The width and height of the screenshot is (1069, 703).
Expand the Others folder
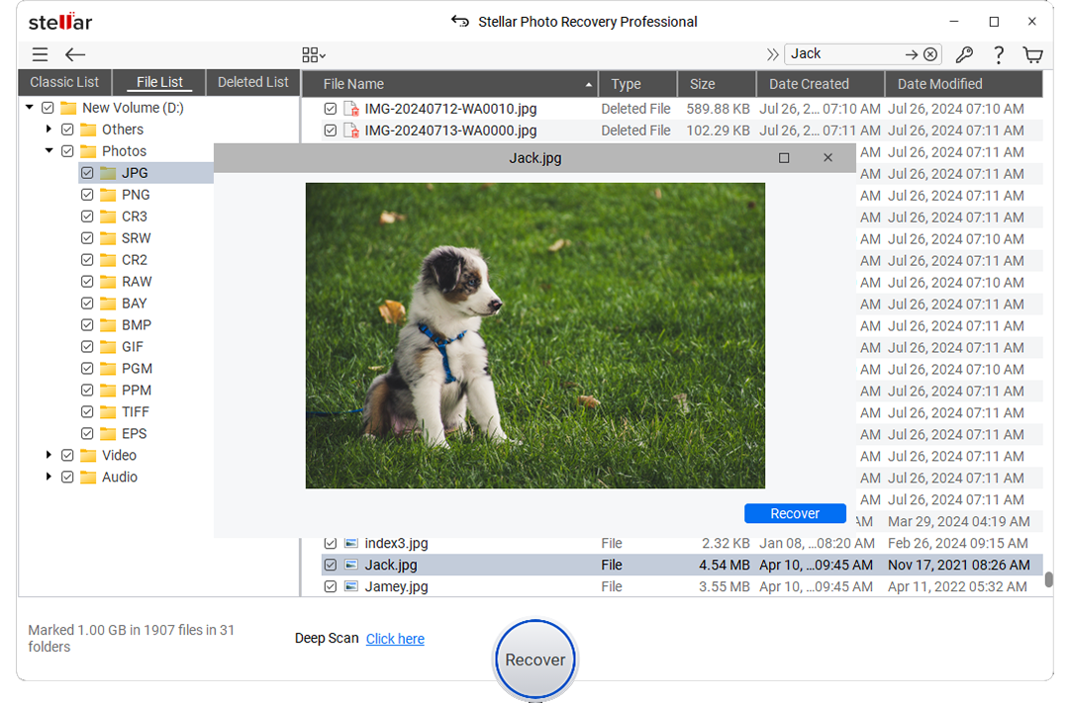(x=49, y=130)
